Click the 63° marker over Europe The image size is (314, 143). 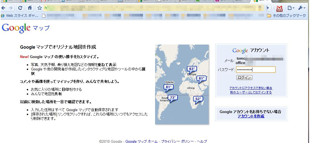point(192,69)
